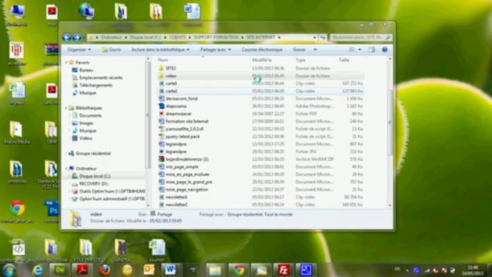Open the Partager avec menu
This screenshot has height=277, width=492.
(215, 50)
